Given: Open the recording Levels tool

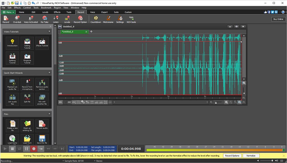Looking at the screenshot, I should click(x=67, y=19).
